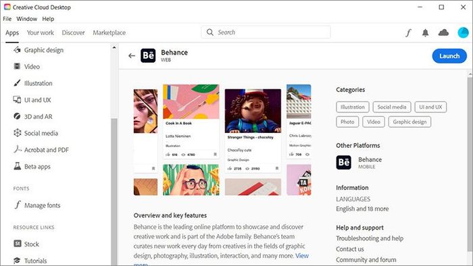This screenshot has width=473, height=266.
Task: Open Troubleshooting and help link
Action: [370, 238]
